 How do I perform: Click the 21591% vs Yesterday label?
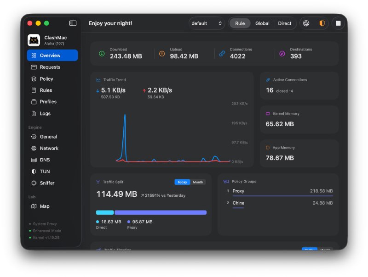click(x=163, y=195)
